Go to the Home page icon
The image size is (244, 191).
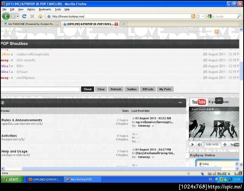point(40,16)
